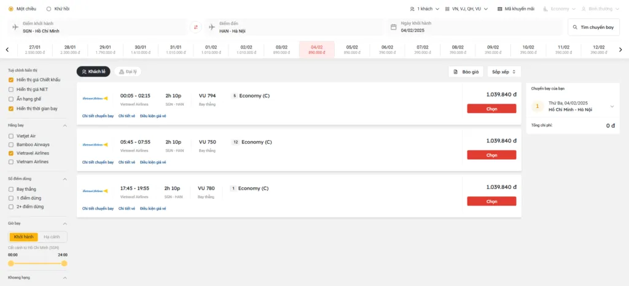The height and width of the screenshot is (286, 629).
Task: Click the Vietravel Airlines logo on VU 794
Action: pos(95,98)
